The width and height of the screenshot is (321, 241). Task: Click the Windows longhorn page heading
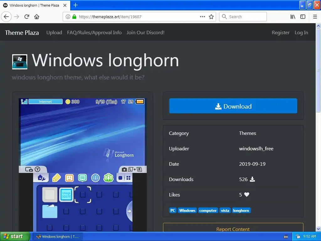click(105, 61)
